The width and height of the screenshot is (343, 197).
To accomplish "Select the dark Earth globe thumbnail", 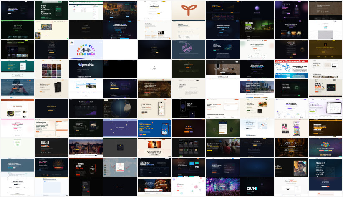I will (120, 109).
